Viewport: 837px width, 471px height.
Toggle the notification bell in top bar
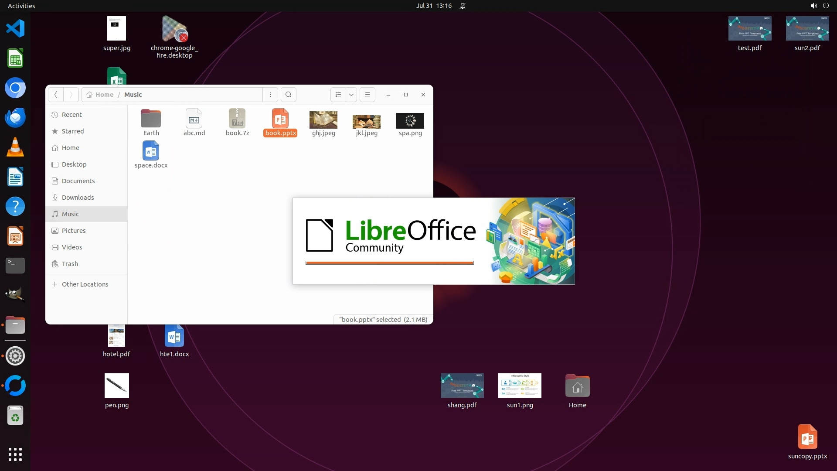(x=463, y=6)
